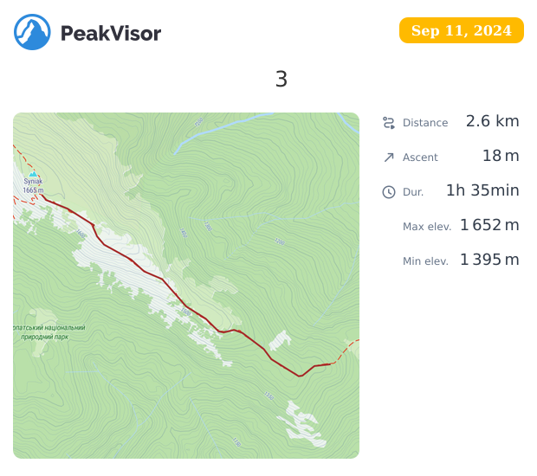The width and height of the screenshot is (537, 476).
Task: Click the Sep 11, 2024 date badge
Action: click(x=462, y=30)
